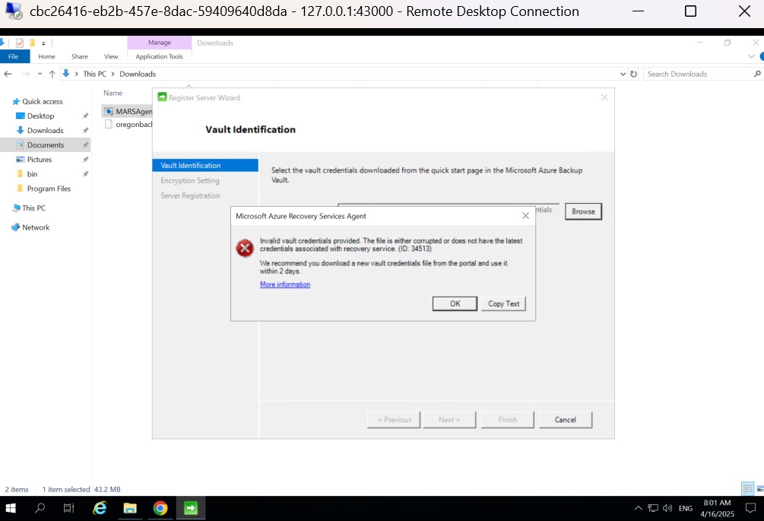The width and height of the screenshot is (764, 521).
Task: Refresh the Downloads folder
Action: [x=633, y=74]
